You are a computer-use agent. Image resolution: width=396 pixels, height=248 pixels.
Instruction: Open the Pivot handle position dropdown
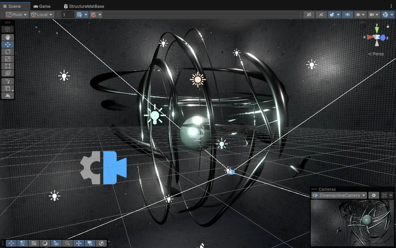(x=17, y=15)
